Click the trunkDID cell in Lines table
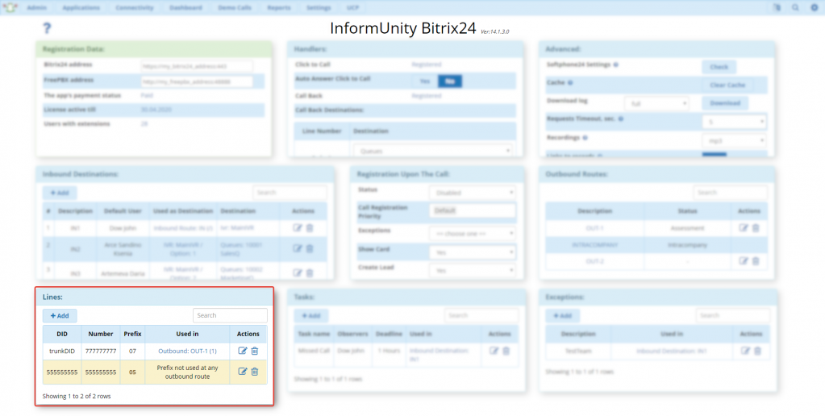 click(62, 351)
